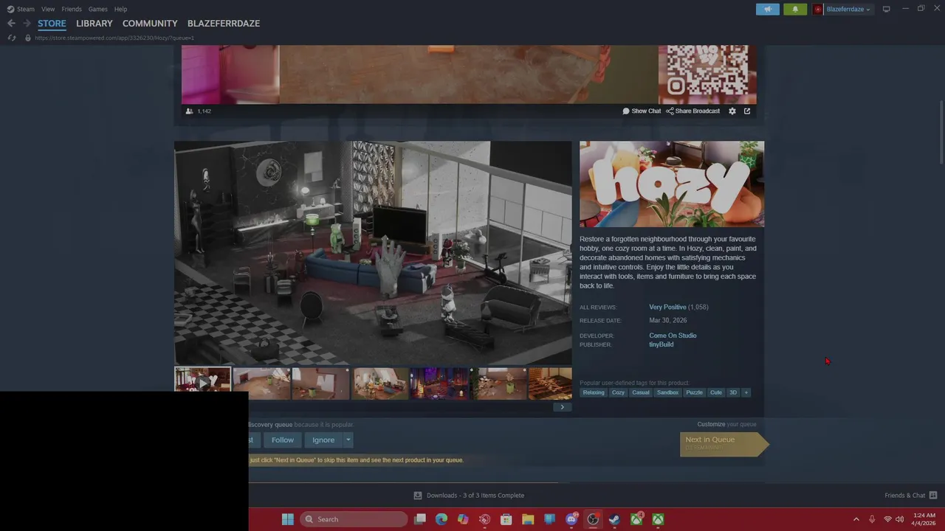Image resolution: width=945 pixels, height=531 pixels.
Task: Select the Cute tag
Action: [716, 392]
